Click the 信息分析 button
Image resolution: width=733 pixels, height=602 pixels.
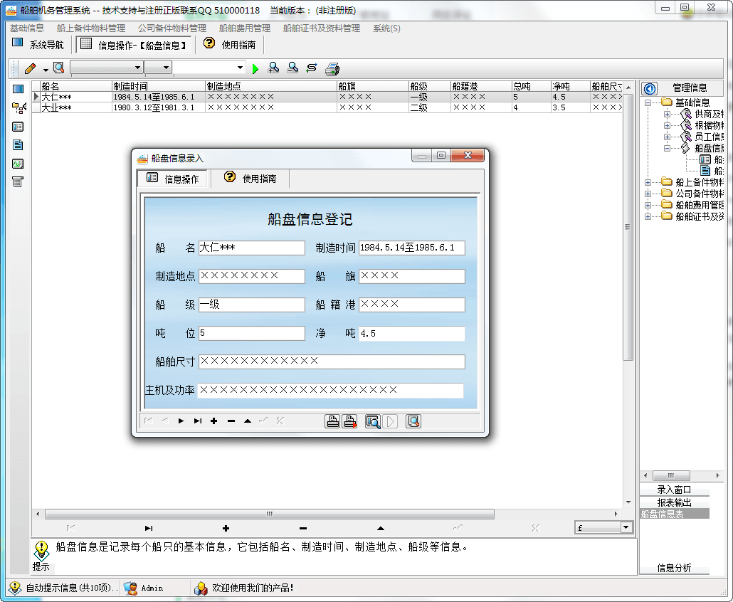point(674,568)
